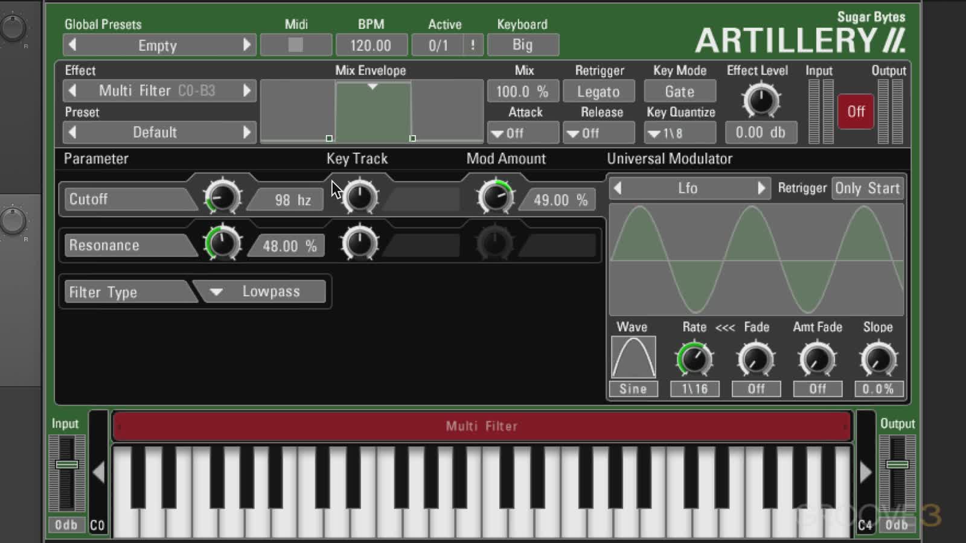Click the Resonance Key Track knob

[360, 243]
